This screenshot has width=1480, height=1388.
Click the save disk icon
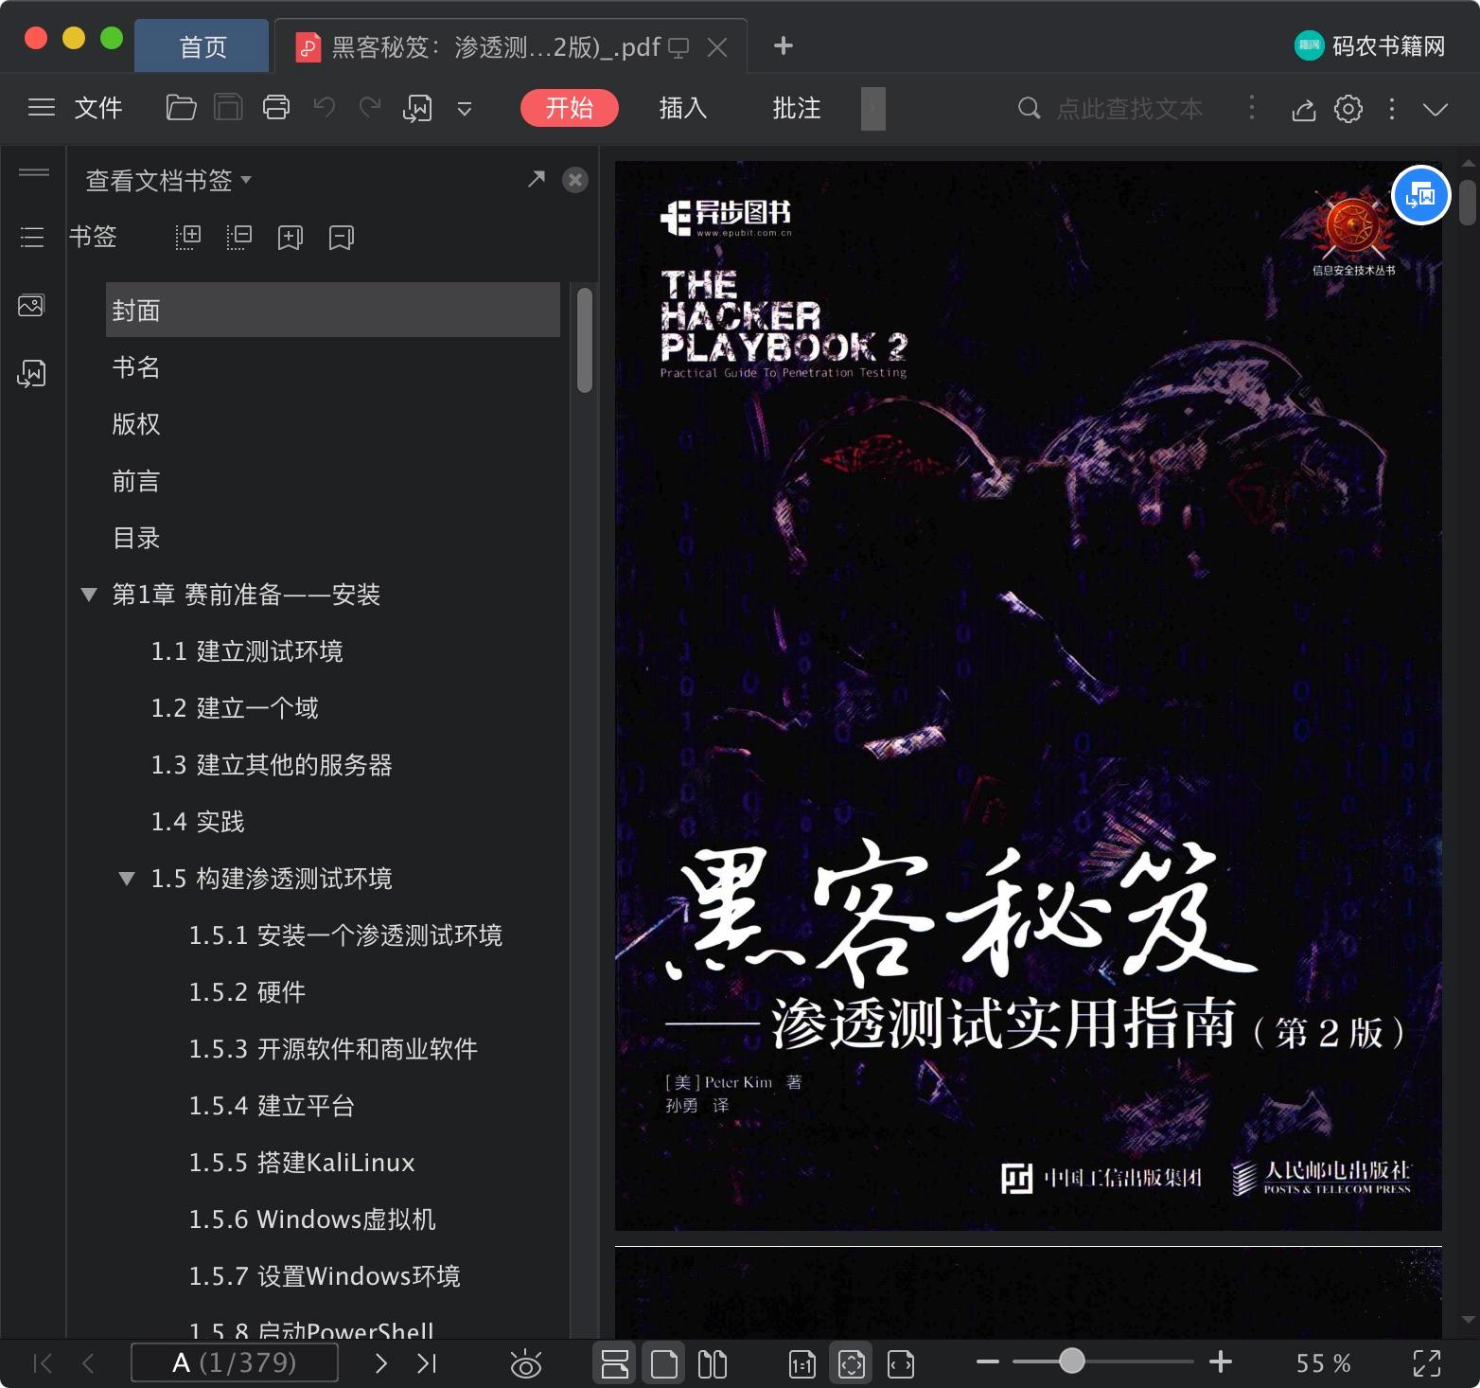pyautogui.click(x=228, y=108)
